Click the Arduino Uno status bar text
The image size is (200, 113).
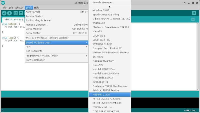coord(190,110)
